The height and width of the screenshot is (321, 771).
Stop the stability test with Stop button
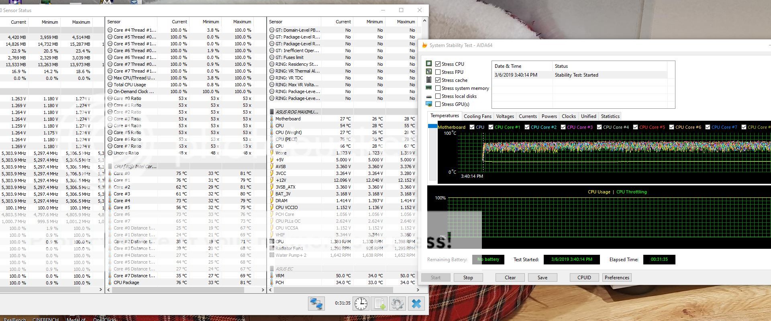tap(468, 278)
